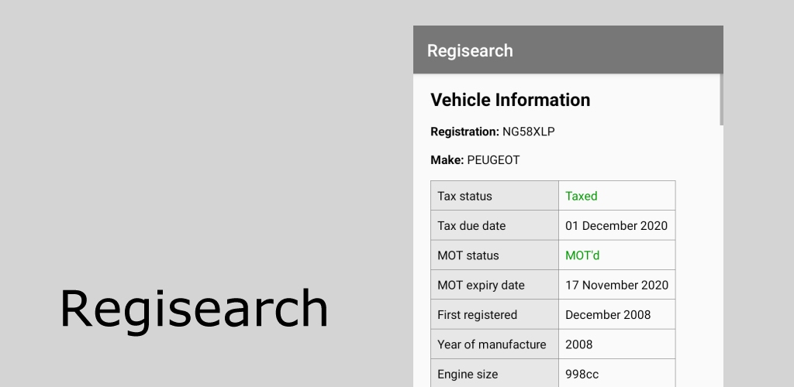Click the 17 November 2020 date

point(616,286)
